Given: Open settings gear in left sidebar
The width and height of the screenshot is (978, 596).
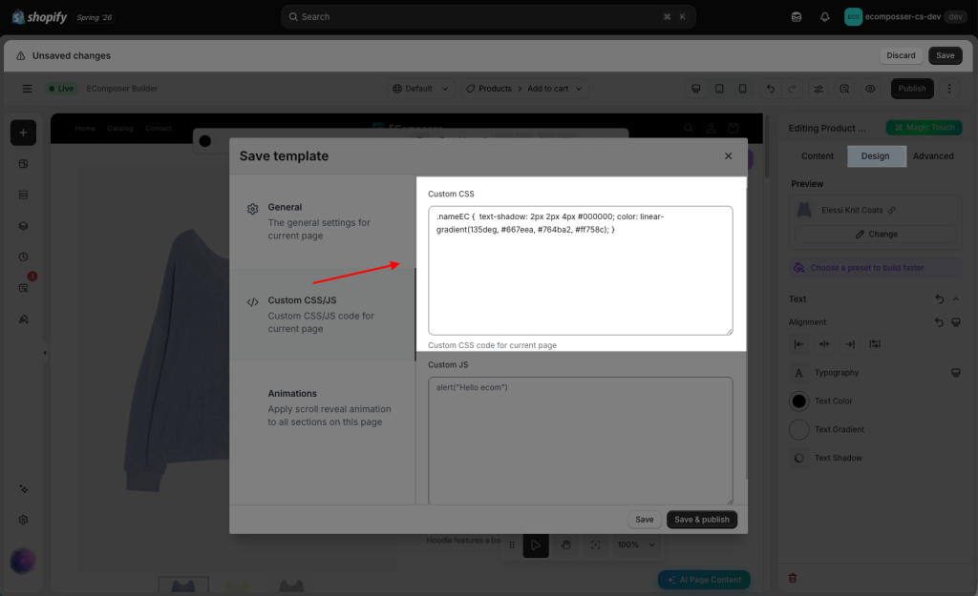Looking at the screenshot, I should (x=23, y=520).
